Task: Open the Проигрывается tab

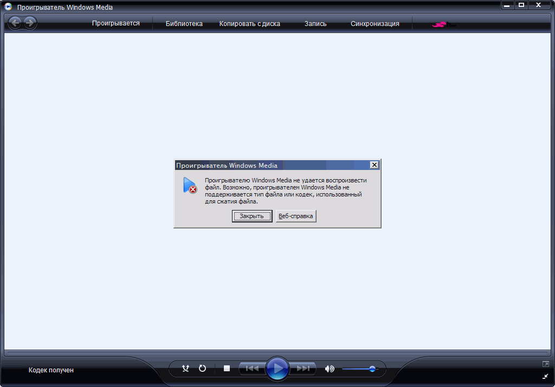Action: (x=116, y=23)
